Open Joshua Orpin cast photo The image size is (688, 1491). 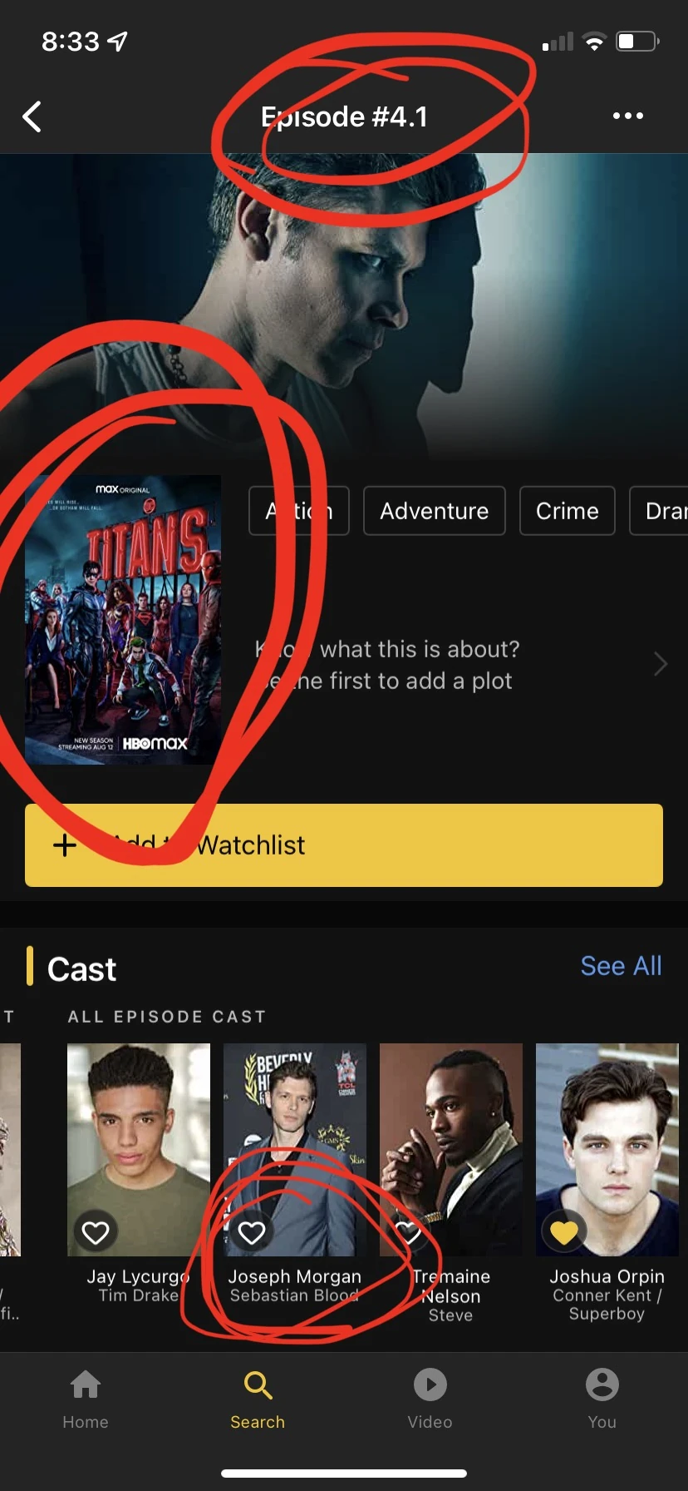pos(607,1149)
